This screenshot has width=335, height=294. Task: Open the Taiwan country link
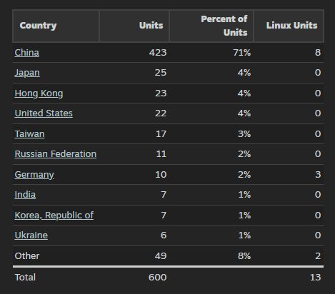29,134
